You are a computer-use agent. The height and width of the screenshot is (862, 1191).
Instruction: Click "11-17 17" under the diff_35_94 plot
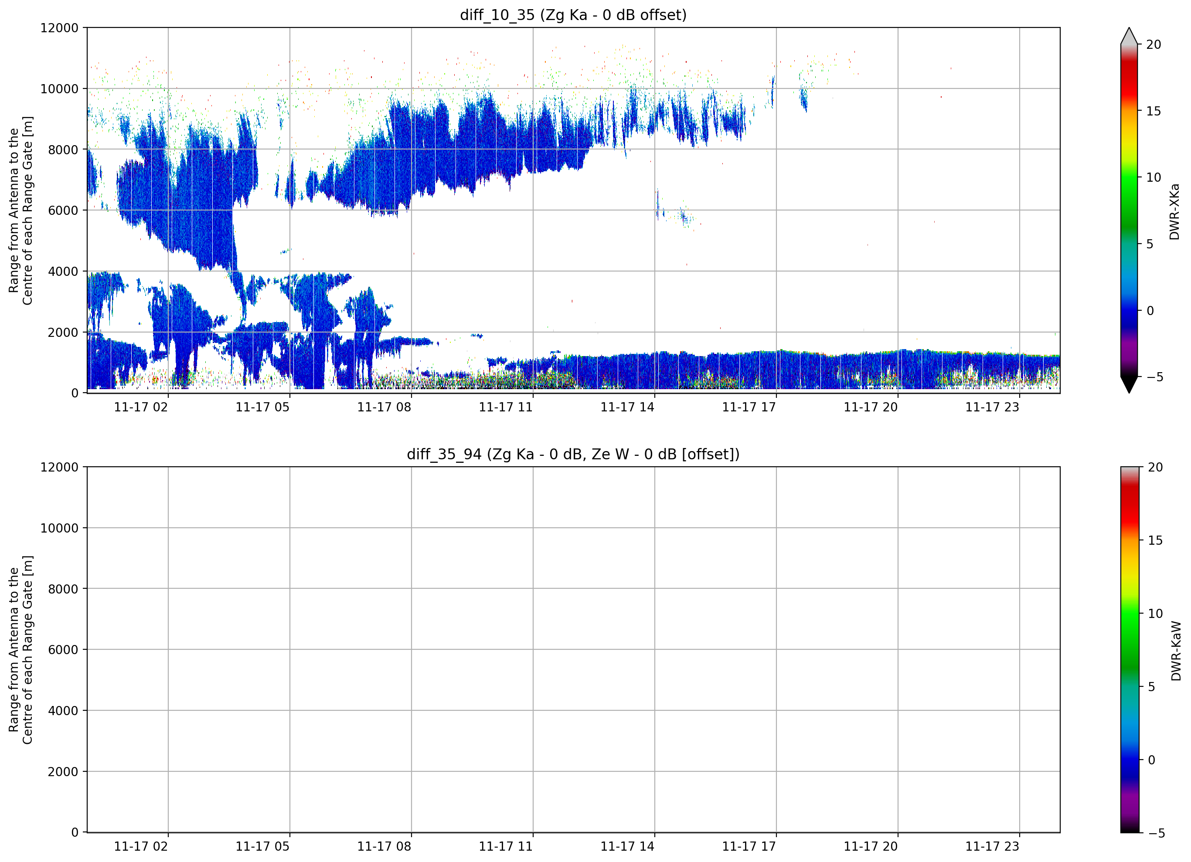tap(749, 847)
